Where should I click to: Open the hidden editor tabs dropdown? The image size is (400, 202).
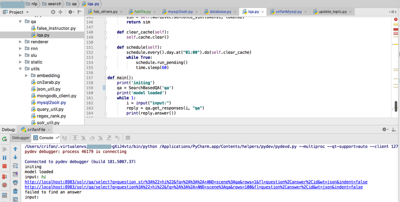(x=393, y=12)
